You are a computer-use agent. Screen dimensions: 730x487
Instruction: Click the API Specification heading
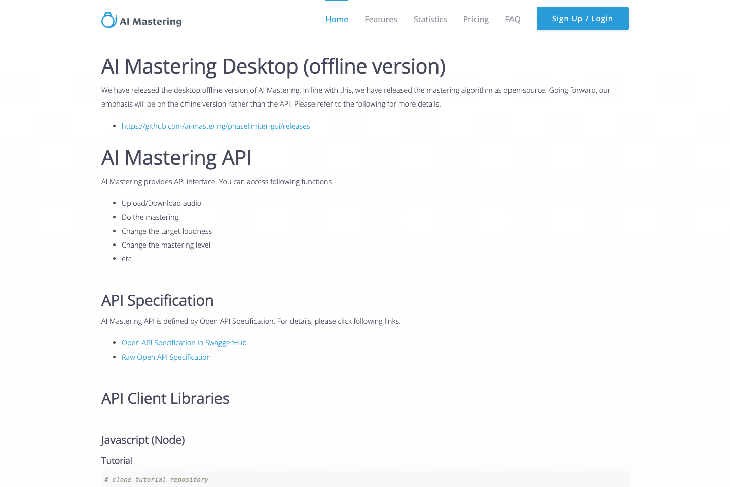click(x=157, y=300)
